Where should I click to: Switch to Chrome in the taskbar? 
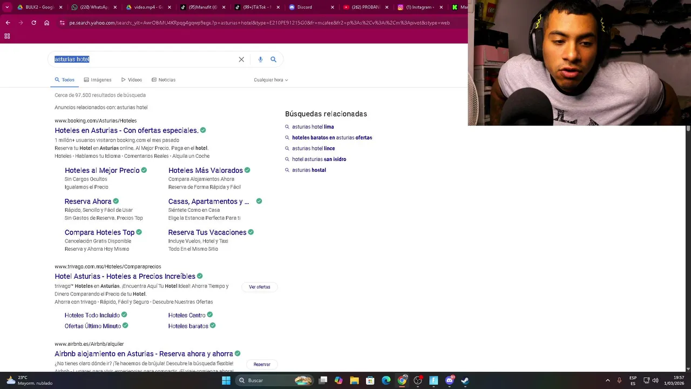tap(402, 380)
